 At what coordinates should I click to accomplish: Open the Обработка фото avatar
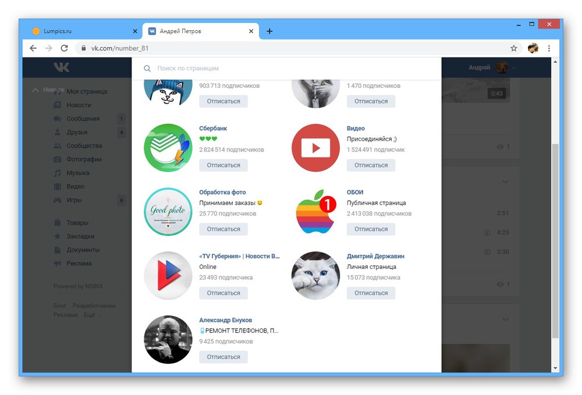(168, 211)
